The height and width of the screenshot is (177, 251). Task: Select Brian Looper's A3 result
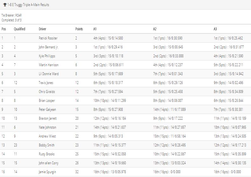(228, 101)
